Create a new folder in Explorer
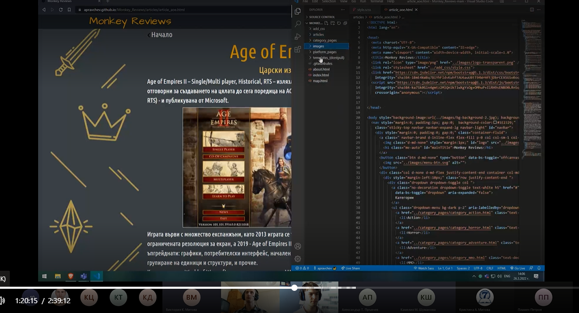The width and height of the screenshot is (579, 313). [x=332, y=23]
